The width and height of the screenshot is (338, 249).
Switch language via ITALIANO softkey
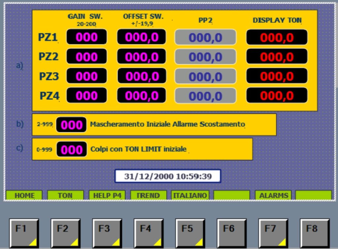(190, 195)
